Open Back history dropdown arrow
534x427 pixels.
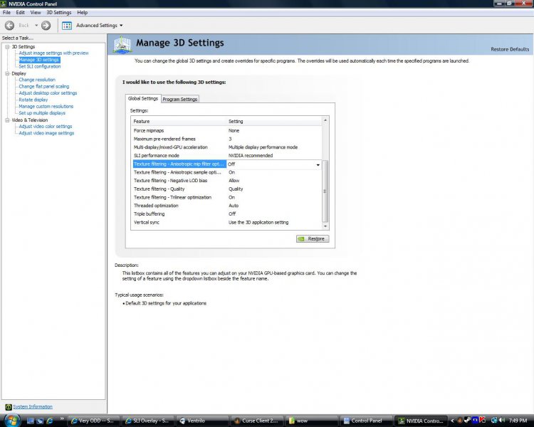click(x=36, y=26)
